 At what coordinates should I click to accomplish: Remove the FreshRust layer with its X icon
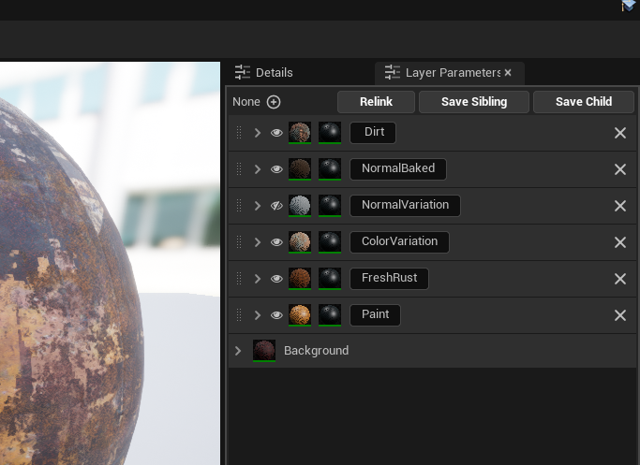tap(620, 279)
